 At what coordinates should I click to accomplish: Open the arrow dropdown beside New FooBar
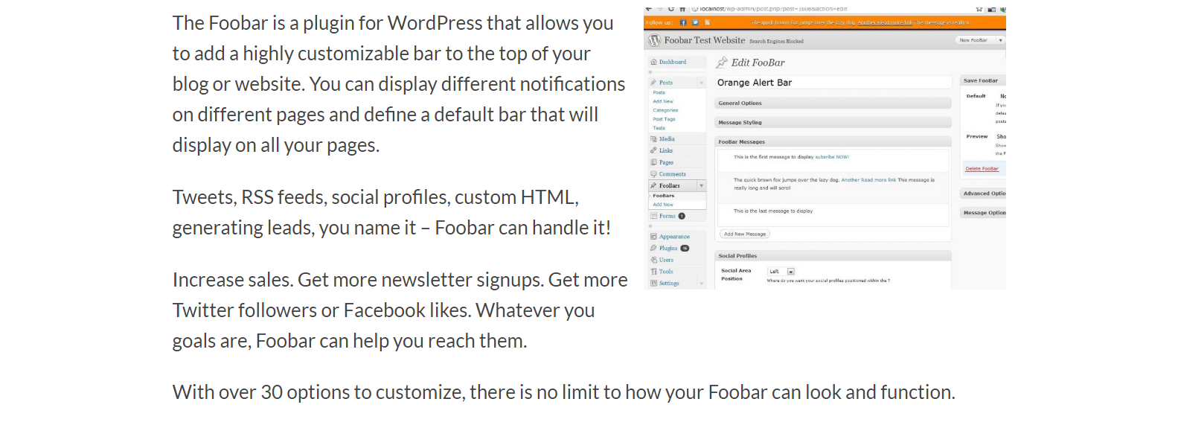[1000, 40]
